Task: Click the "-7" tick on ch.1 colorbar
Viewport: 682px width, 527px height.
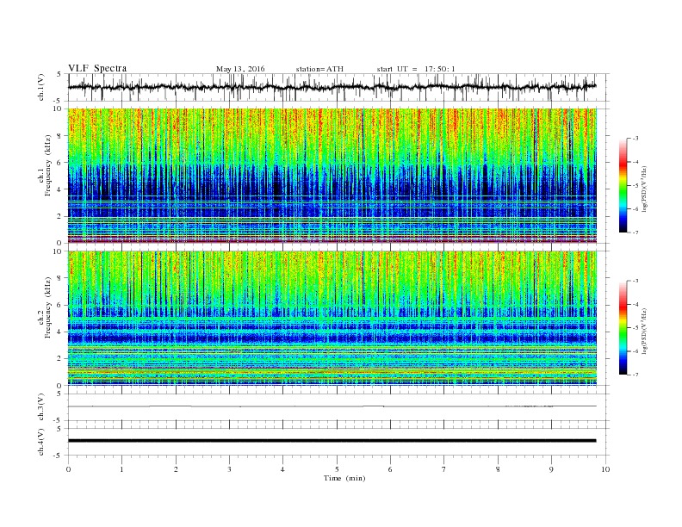Action: click(x=635, y=232)
